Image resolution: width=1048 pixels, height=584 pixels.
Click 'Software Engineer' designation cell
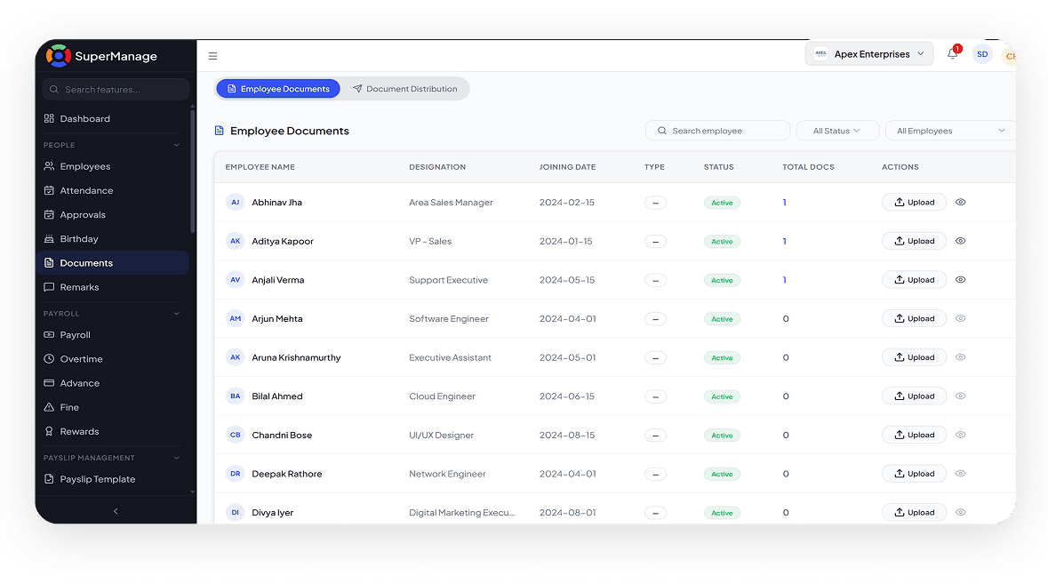[449, 319]
